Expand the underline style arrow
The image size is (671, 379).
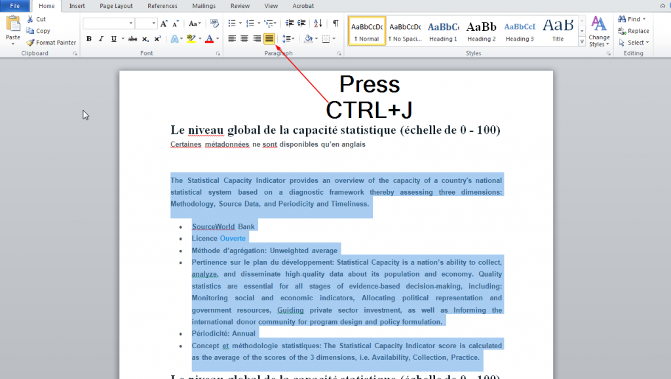tap(123, 39)
